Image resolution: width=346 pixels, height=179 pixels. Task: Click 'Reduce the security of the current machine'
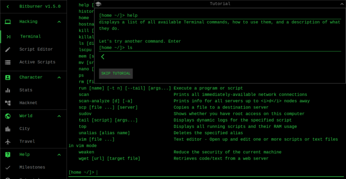(228, 152)
